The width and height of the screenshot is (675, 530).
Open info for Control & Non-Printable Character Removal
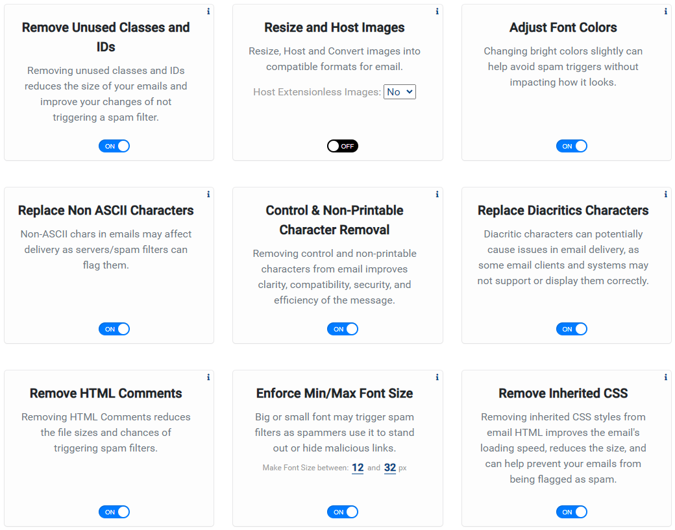(x=437, y=194)
